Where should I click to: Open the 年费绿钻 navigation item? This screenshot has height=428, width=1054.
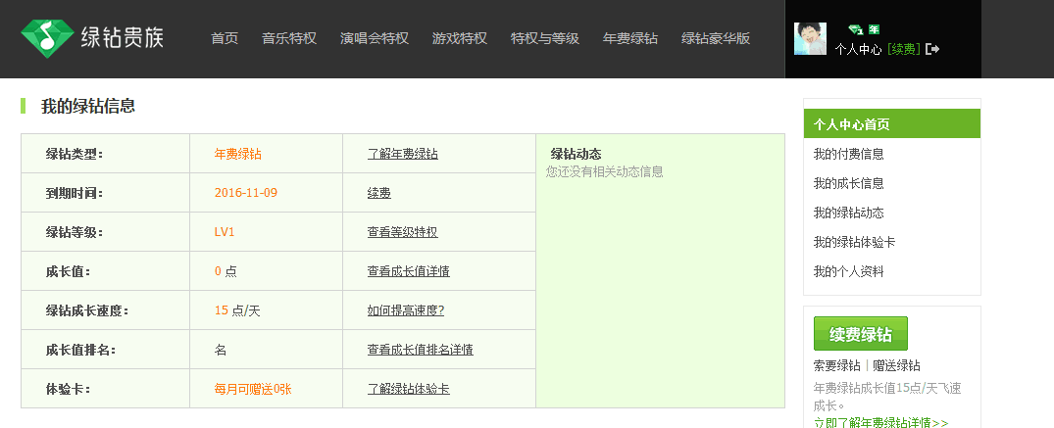pyautogui.click(x=630, y=38)
